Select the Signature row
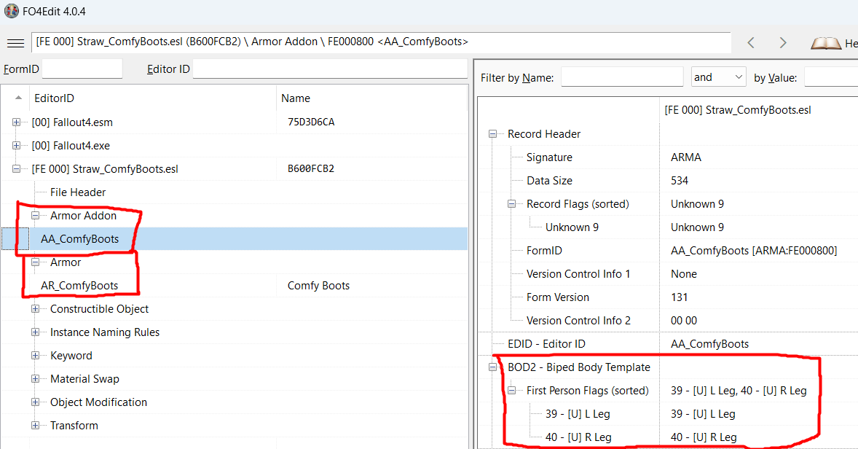 pyautogui.click(x=549, y=157)
